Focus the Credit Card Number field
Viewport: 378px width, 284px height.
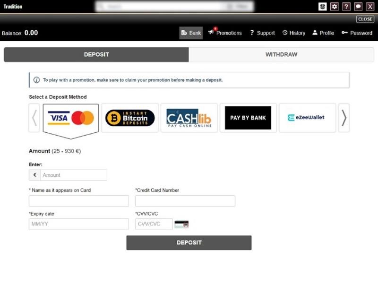(x=185, y=201)
